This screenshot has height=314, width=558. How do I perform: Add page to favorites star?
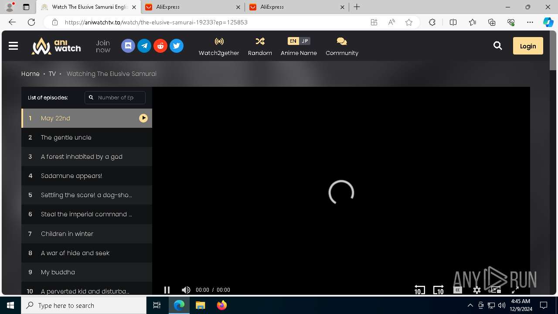tap(409, 22)
